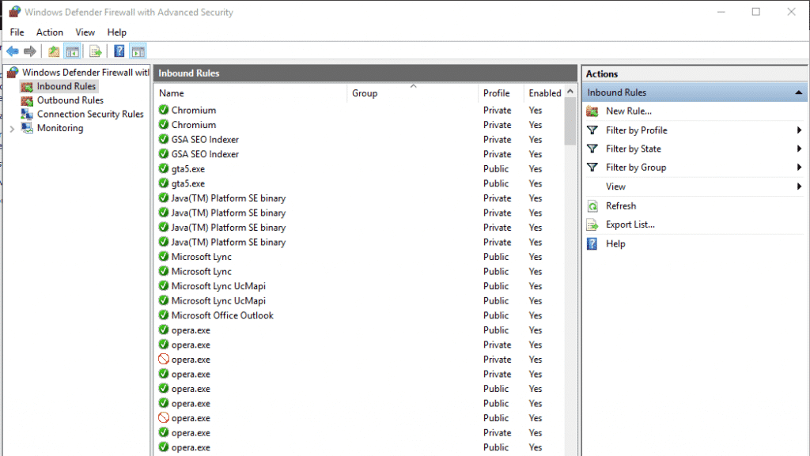Toggle the Show/Hide Action Pane button
The height and width of the screenshot is (456, 810).
(x=138, y=51)
